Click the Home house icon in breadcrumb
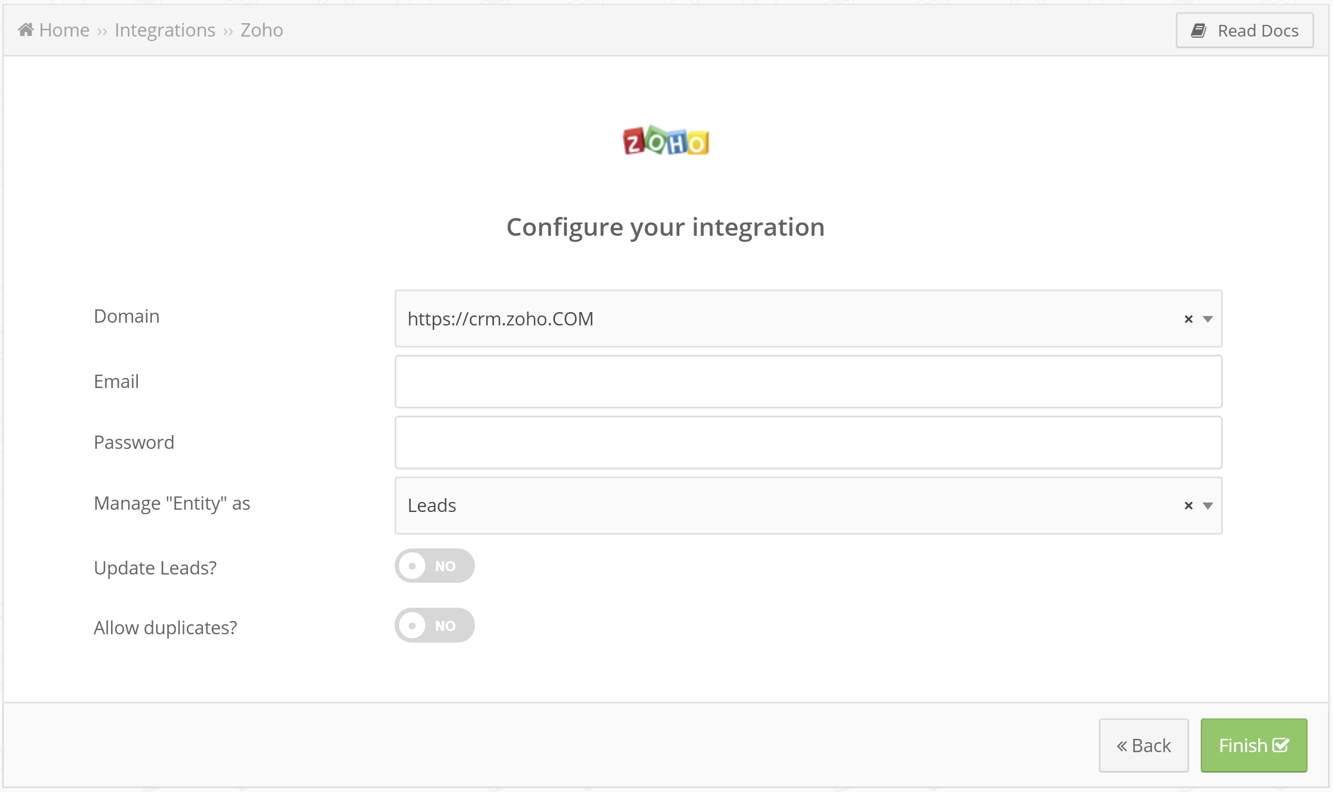Screen dimensions: 1333x792 pyautogui.click(x=26, y=29)
